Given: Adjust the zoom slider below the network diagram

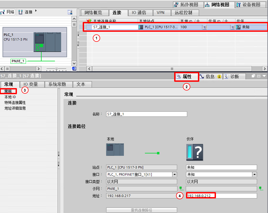Looking at the screenshot, I should click(56, 69).
